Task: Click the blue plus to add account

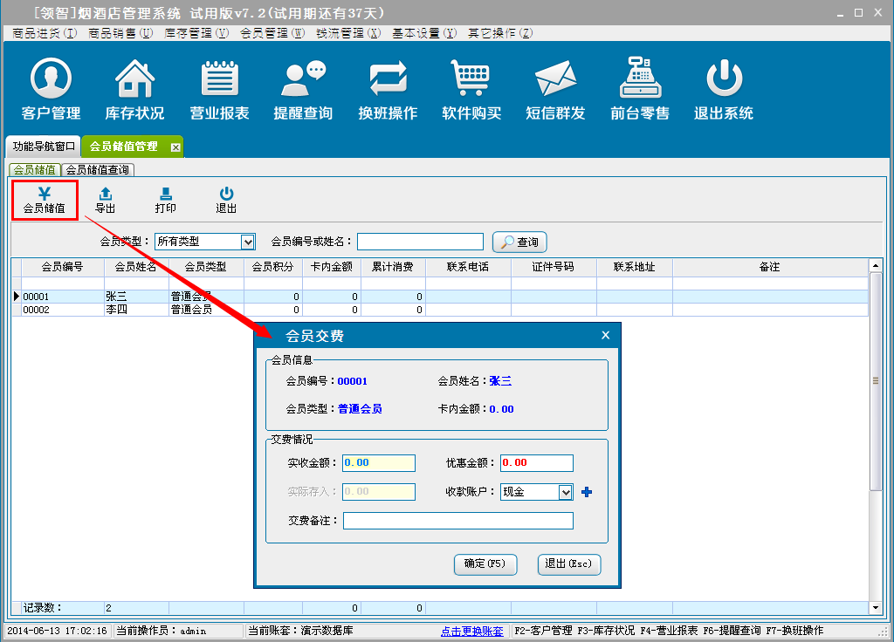Action: tap(587, 492)
